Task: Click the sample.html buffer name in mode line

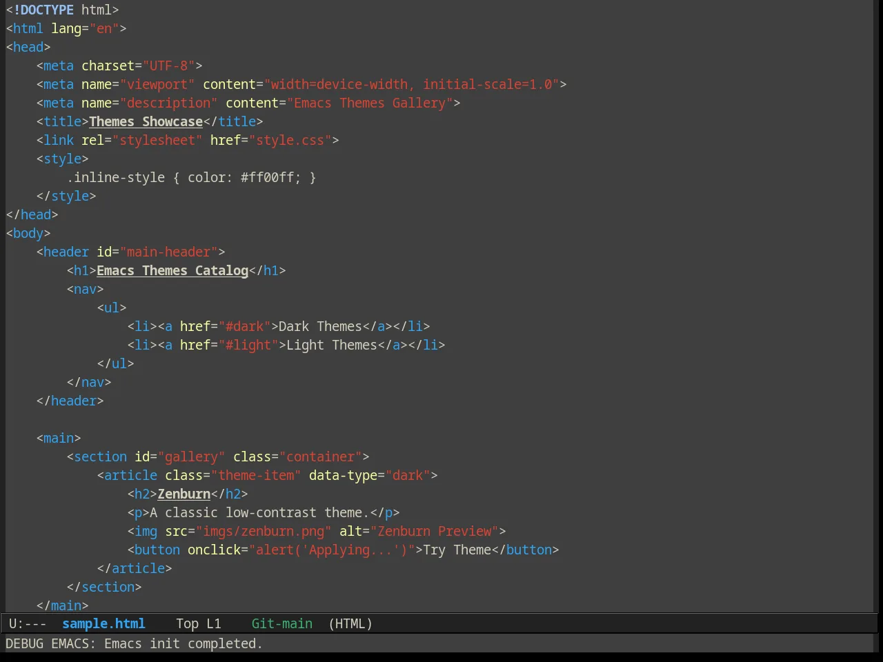Action: (x=103, y=623)
